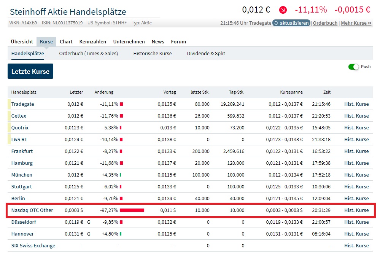Viewport: 380px width, 258px height.
Task: Open the Hamburg exchange link
Action: point(22,163)
